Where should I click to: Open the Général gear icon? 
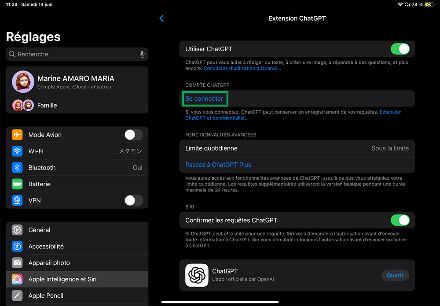[17, 230]
